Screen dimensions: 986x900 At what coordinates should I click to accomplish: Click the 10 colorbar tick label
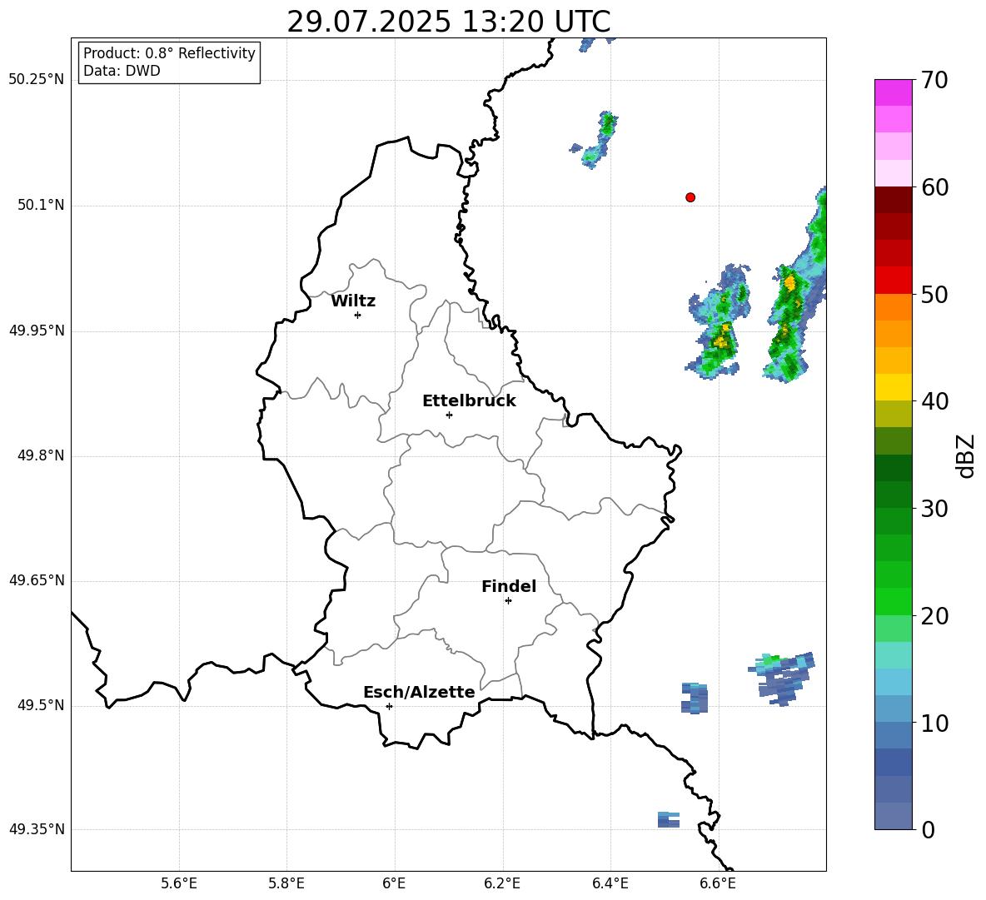tap(934, 723)
